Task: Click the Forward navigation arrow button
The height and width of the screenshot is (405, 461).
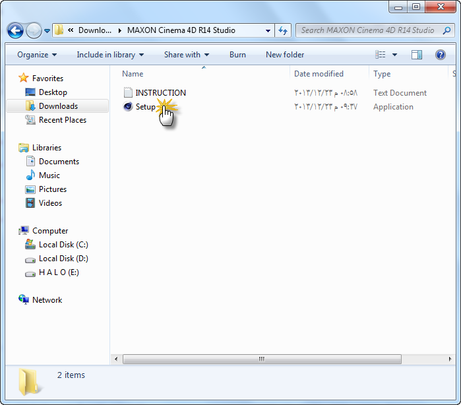Action: (34, 30)
